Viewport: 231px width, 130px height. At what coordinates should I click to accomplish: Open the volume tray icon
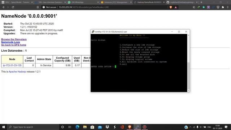(x=201, y=127)
